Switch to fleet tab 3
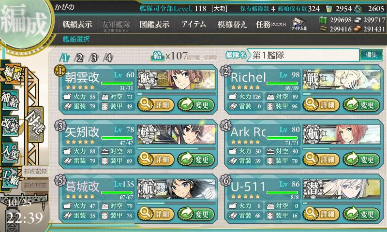The image size is (387, 232). point(94,58)
